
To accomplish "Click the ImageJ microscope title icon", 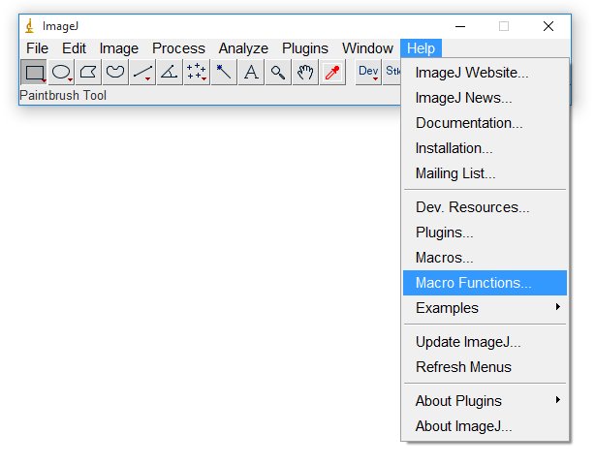I will 30,26.
